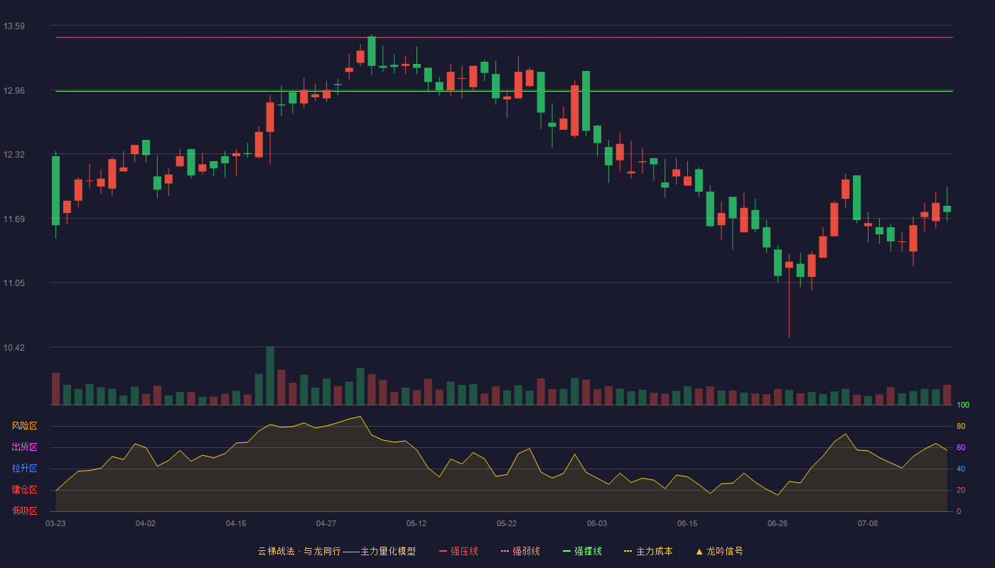Click the yellow triangle icon beside 龙吟信号

[x=699, y=551]
